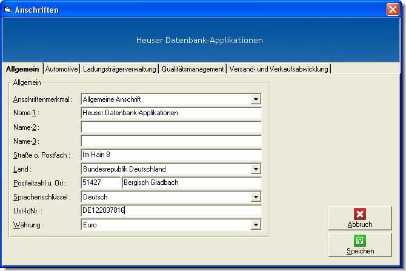Expand the Anschriftenmerkmal dropdown arrow

tap(256, 99)
